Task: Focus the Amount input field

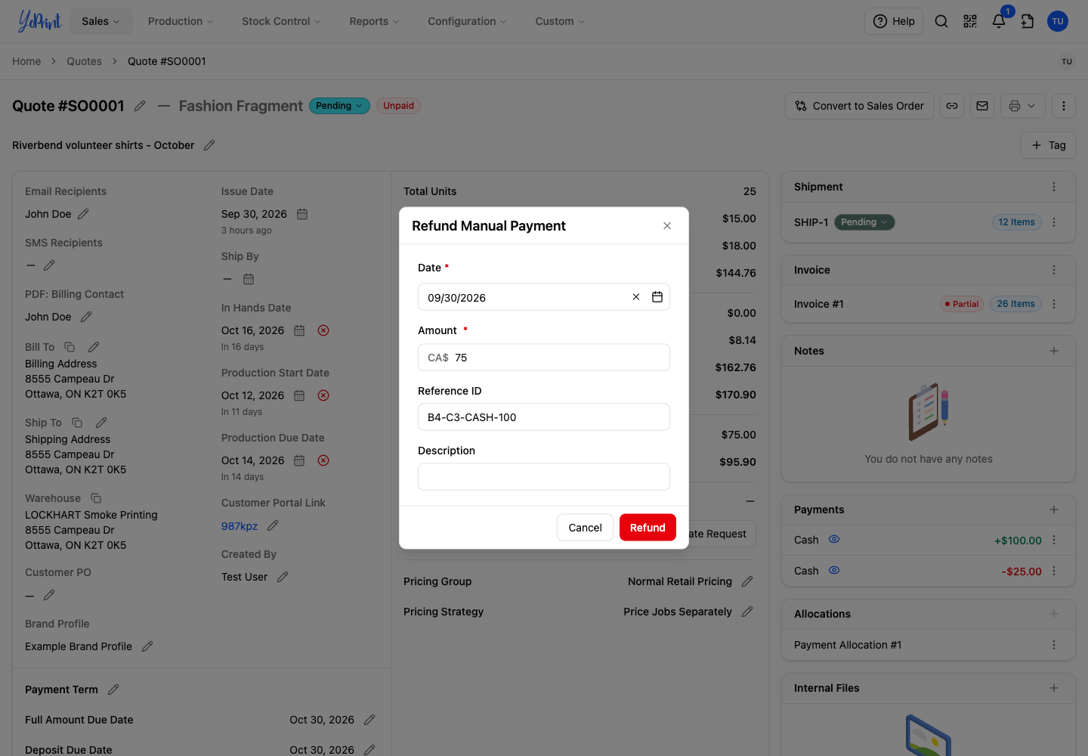Action: tap(544, 358)
